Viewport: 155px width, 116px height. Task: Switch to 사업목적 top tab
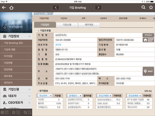(x=103, y=18)
